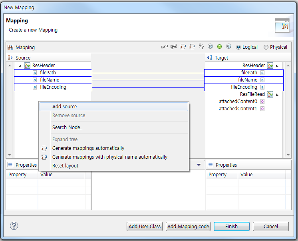Image resolution: width=298 pixels, height=241 pixels.
Task: Click the icon beside Generate mappings automatically
Action: (x=44, y=148)
